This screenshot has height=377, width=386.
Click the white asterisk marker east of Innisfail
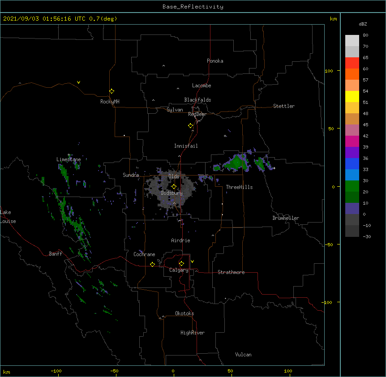(225, 136)
